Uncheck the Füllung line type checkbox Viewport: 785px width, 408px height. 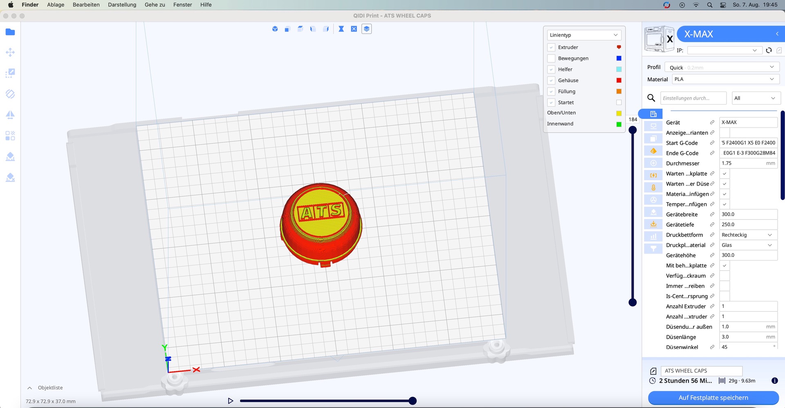(x=551, y=92)
